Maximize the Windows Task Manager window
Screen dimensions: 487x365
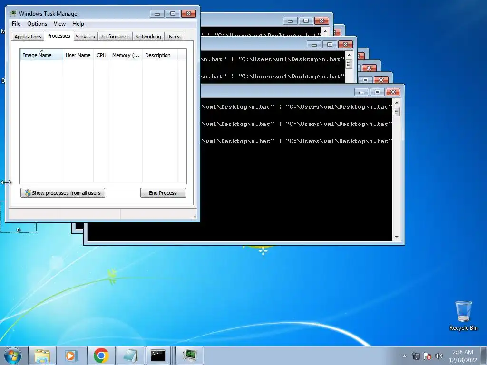pyautogui.click(x=173, y=14)
